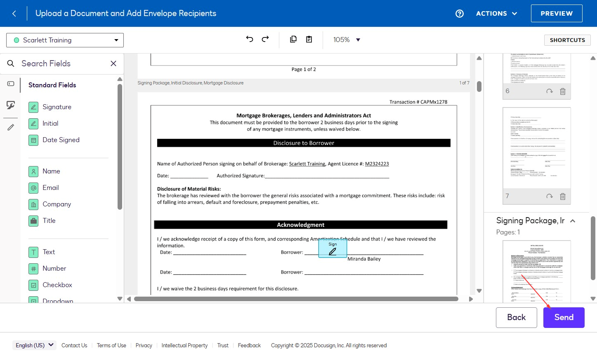This screenshot has height=358, width=597.
Task: Open the Scarlett Training recipient dropdown
Action: coord(65,40)
